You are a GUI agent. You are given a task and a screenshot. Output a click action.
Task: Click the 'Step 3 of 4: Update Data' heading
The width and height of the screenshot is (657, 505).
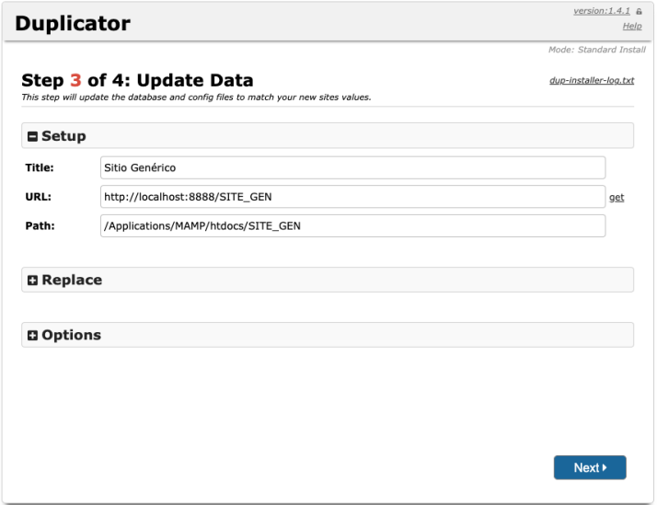[x=137, y=80]
